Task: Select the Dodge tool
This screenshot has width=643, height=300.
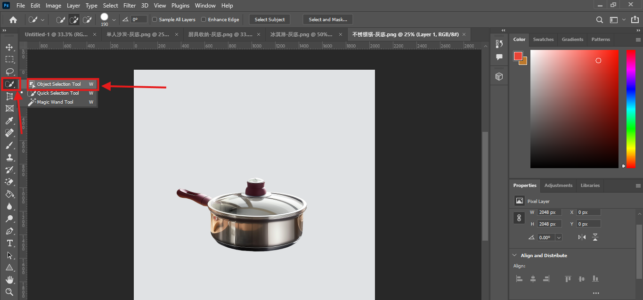Action: click(9, 219)
